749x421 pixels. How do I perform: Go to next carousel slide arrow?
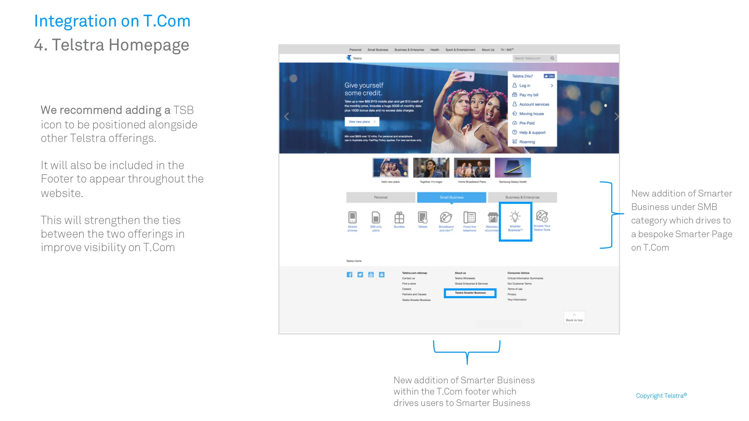pos(616,116)
